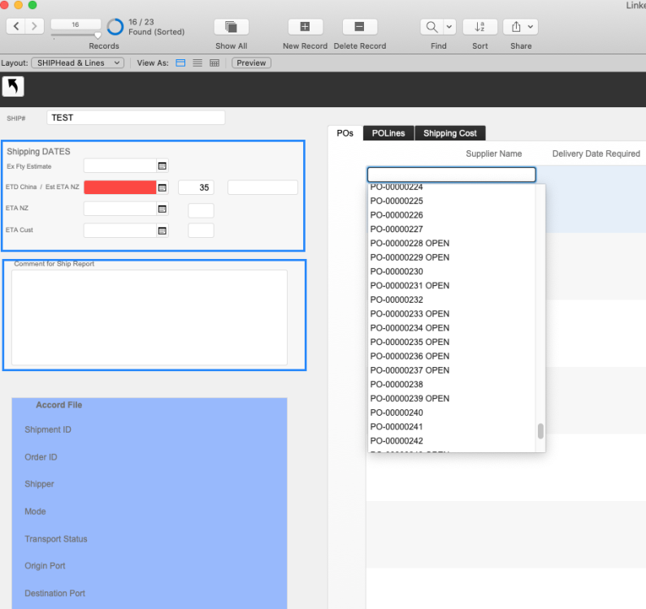Switch to the Shipping Cost tab
The height and width of the screenshot is (609, 646).
(x=450, y=133)
